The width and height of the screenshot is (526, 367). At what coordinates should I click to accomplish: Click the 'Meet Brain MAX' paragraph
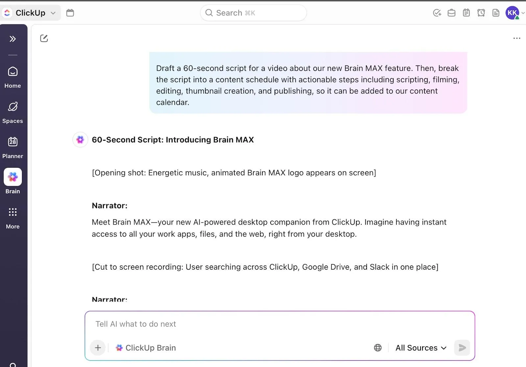click(x=269, y=228)
